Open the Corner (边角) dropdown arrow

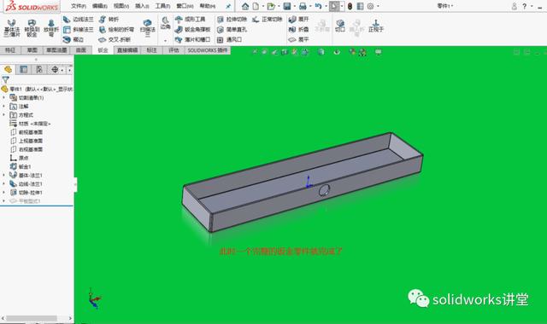165,40
